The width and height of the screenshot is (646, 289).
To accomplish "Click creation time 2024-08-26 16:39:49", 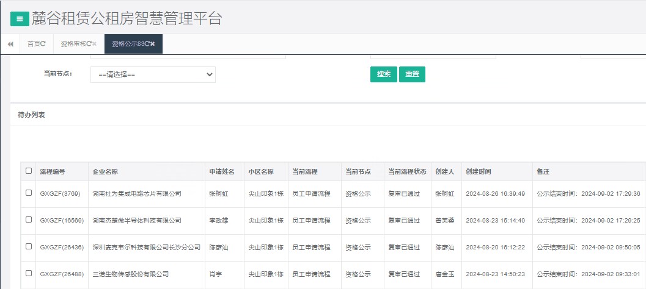I will (x=495, y=194).
